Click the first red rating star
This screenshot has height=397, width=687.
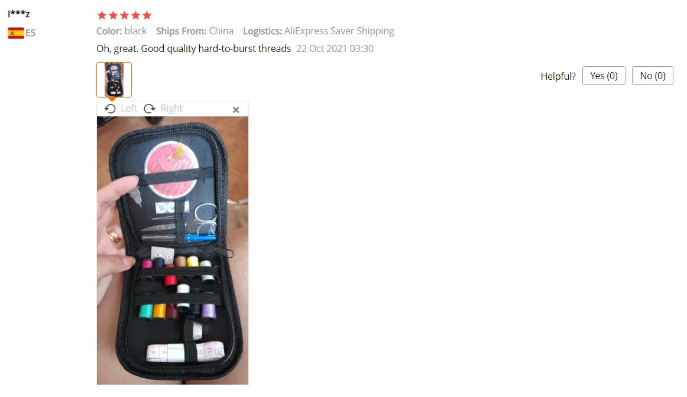pyautogui.click(x=102, y=15)
